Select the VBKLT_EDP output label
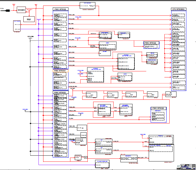The image size is (196, 170). (141, 158)
